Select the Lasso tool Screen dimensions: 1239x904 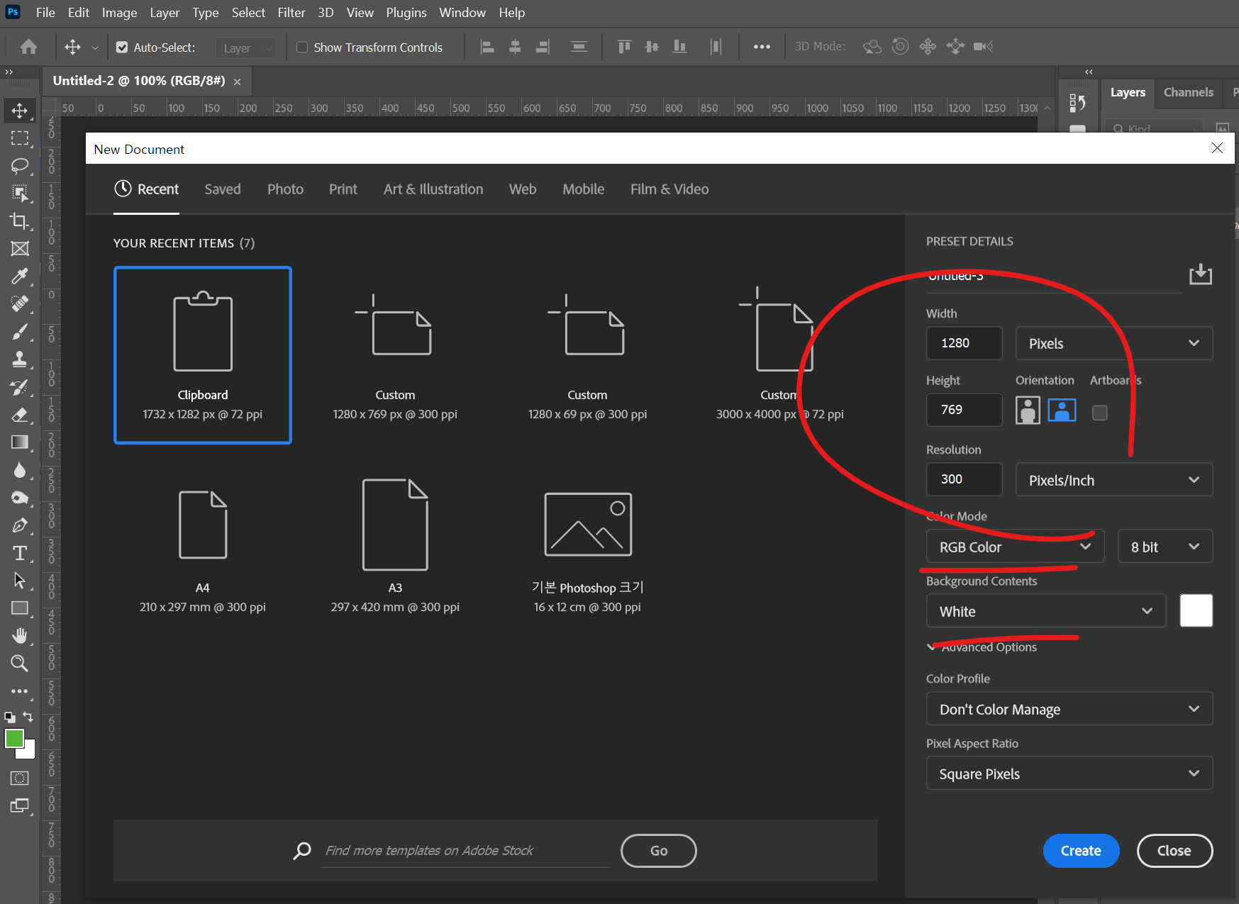click(20, 166)
